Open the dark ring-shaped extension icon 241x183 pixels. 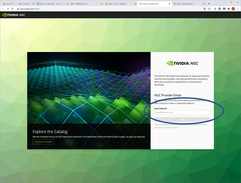pos(220,9)
